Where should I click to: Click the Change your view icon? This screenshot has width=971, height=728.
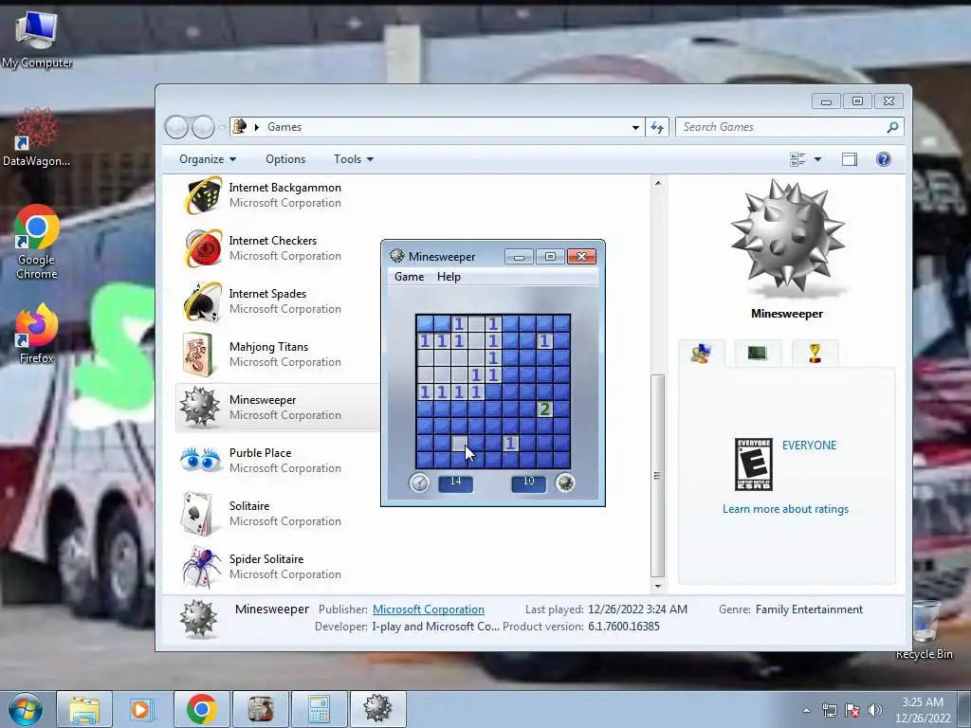tap(797, 159)
